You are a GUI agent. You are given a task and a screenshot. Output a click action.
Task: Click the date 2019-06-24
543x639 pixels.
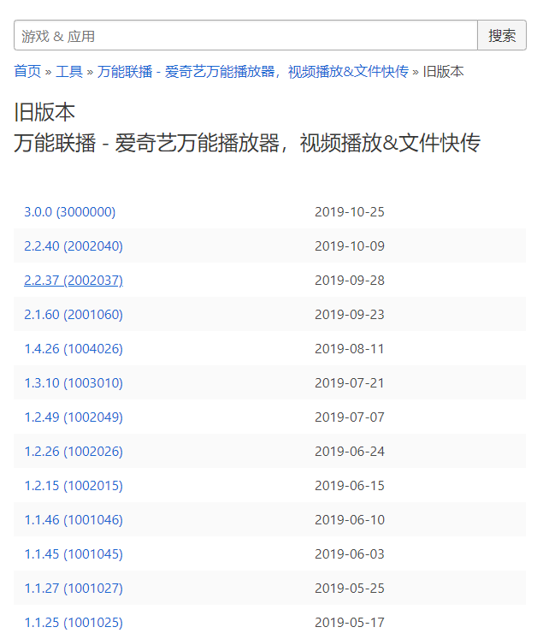(x=350, y=452)
